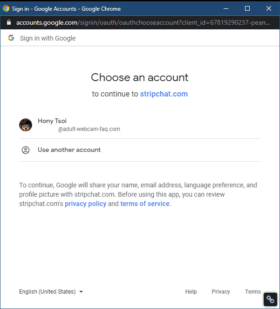Screen dimensions: 280x309
Task: Click the link icon in bottom corner
Action: (x=270, y=300)
